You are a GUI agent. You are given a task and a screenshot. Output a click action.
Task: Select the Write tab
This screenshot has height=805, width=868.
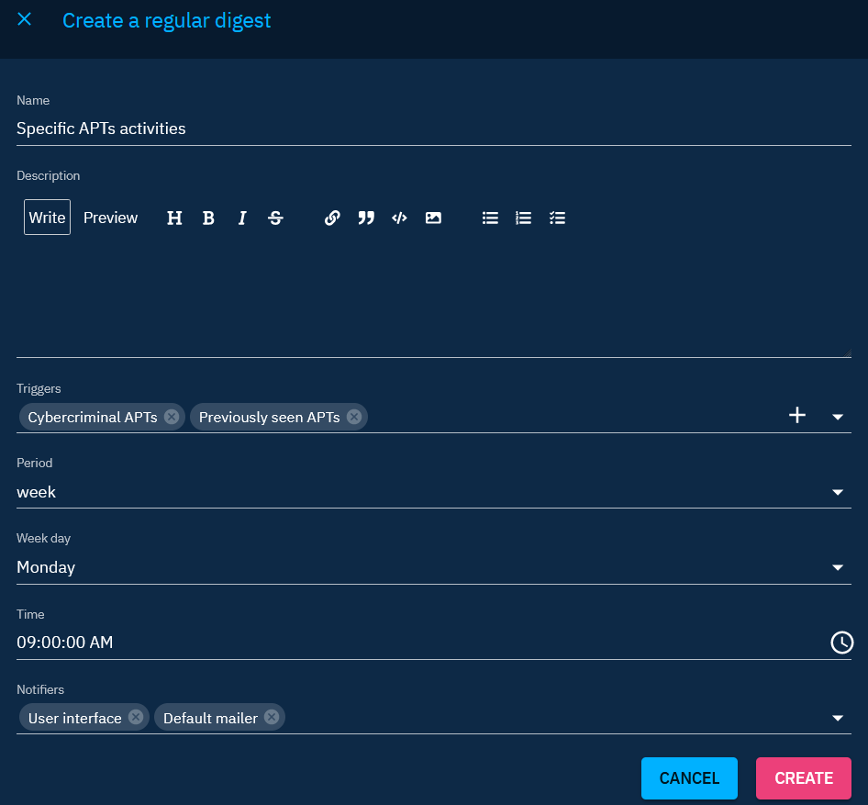click(x=47, y=218)
